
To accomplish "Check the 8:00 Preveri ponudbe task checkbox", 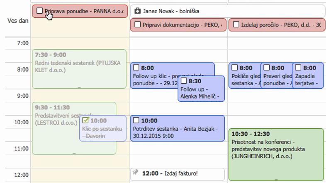I will point(267,68).
